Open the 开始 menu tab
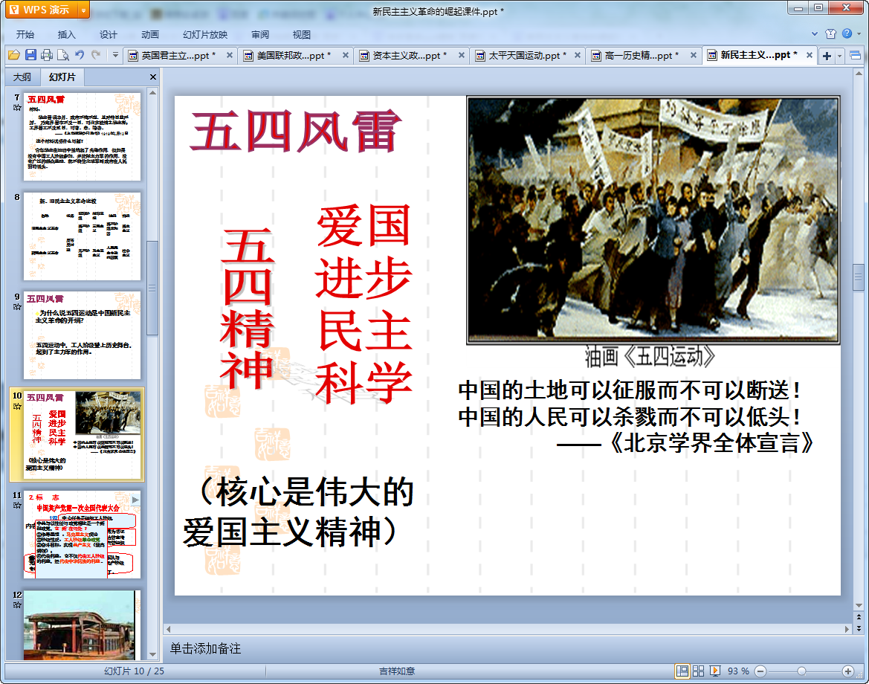 25,34
